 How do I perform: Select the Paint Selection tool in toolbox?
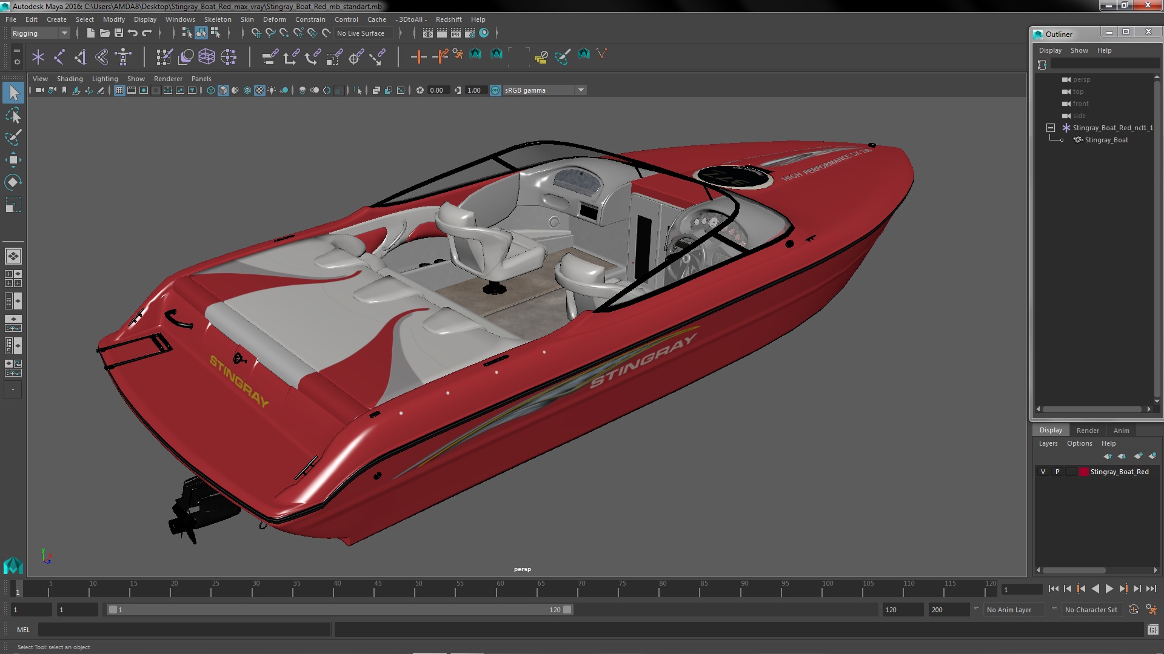[13, 137]
